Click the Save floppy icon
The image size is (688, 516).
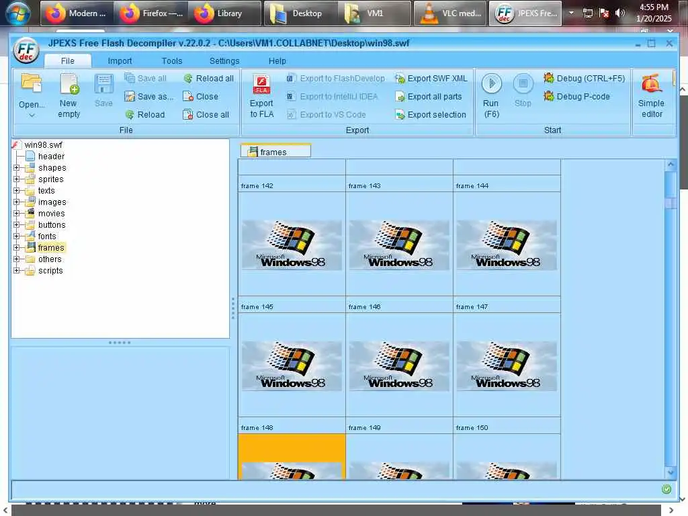click(x=103, y=84)
